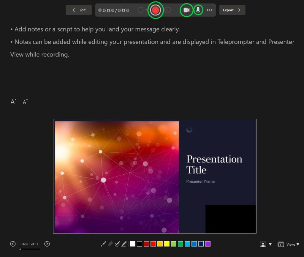Toggle the camera on or off
Image resolution: width=304 pixels, height=257 pixels.
point(186,10)
